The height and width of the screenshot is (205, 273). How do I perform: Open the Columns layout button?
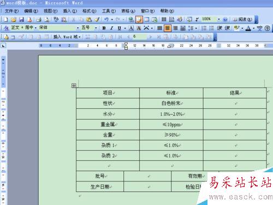pos(164,19)
